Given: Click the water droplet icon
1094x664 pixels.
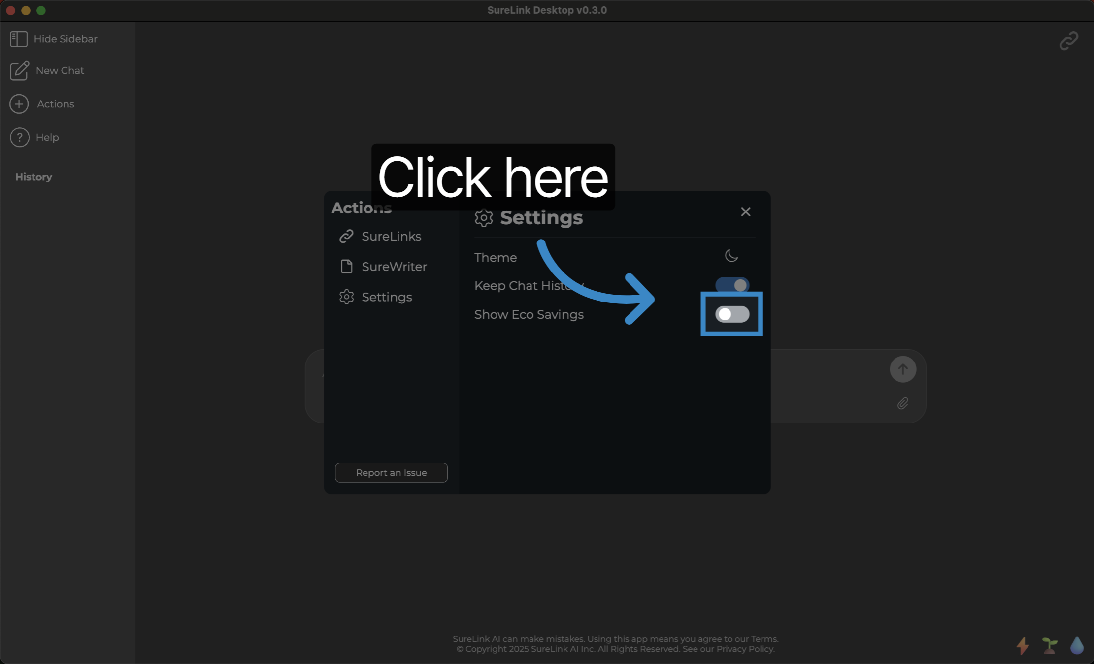Looking at the screenshot, I should coord(1077,645).
